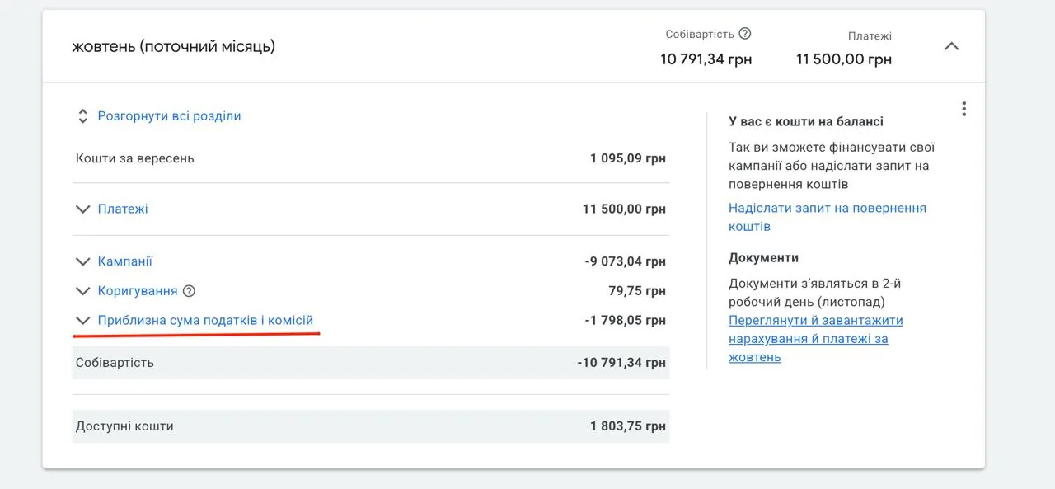Expand all sections via Розгорнути всі розділи
The width and height of the screenshot is (1055, 489).
point(170,116)
